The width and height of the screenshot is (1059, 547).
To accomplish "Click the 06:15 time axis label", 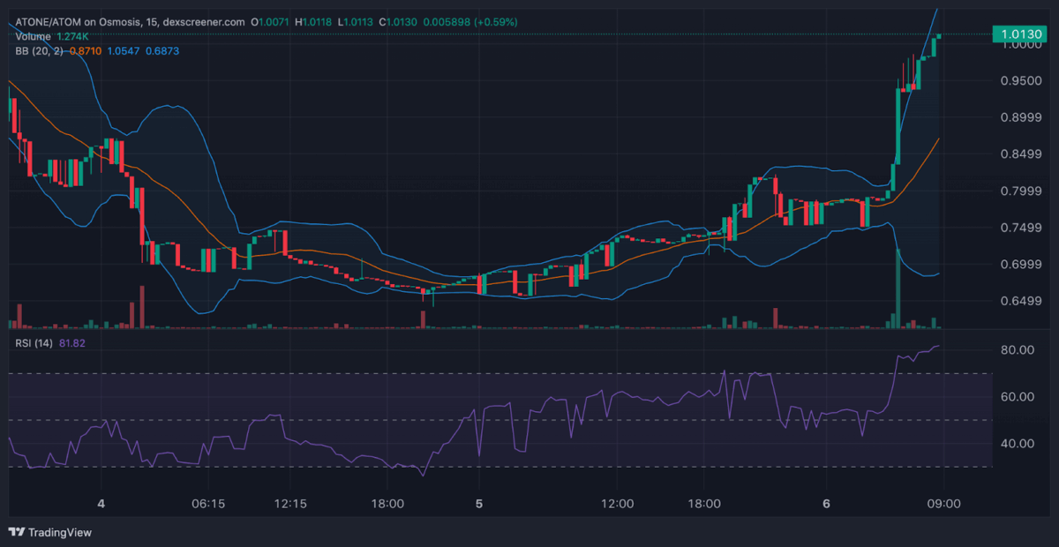I will 208,504.
